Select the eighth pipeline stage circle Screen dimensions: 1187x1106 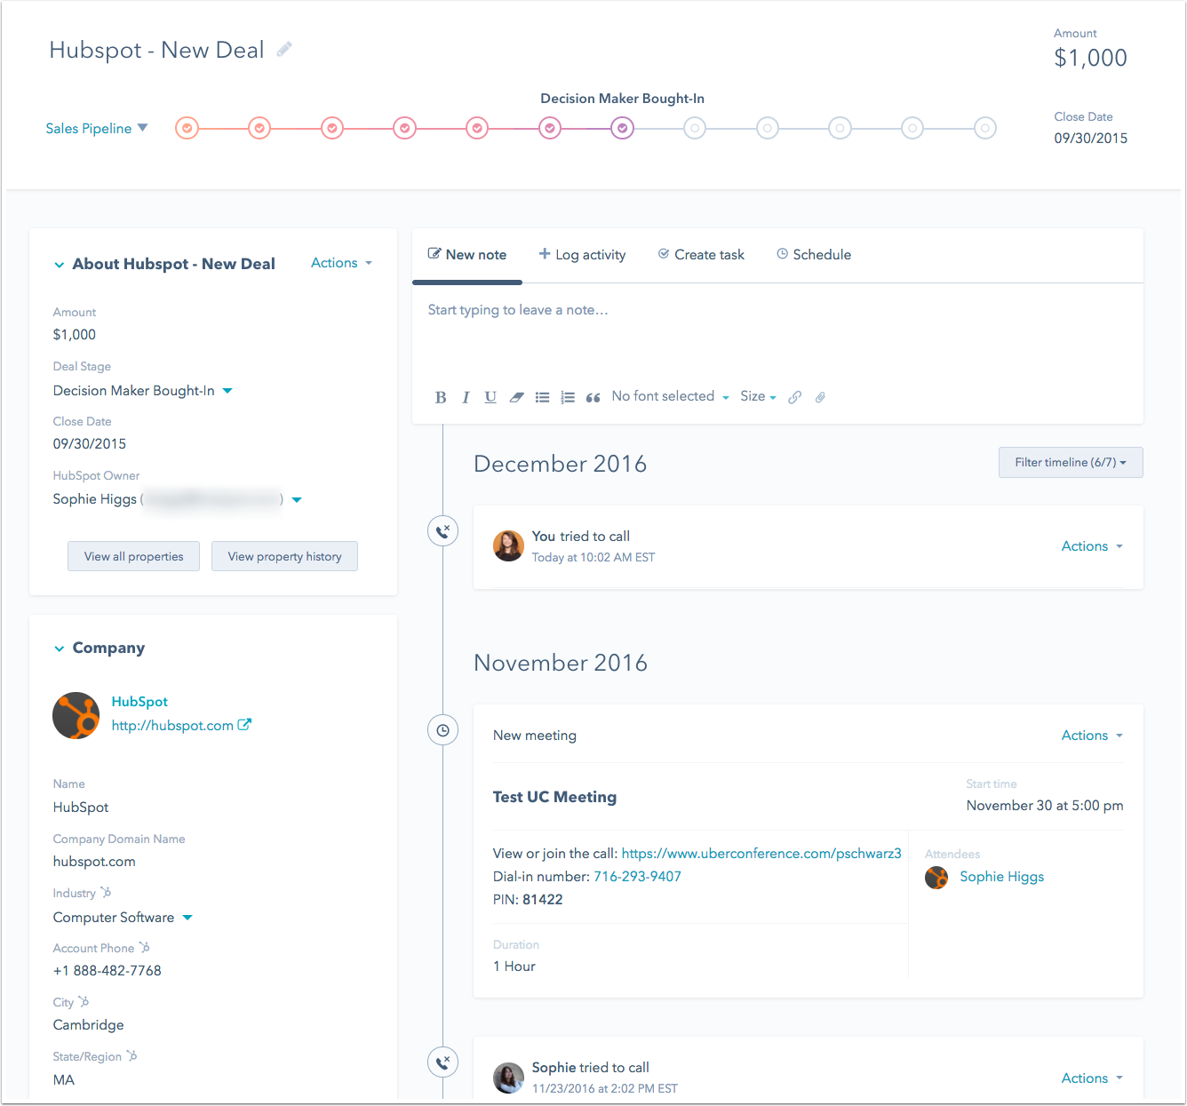695,129
